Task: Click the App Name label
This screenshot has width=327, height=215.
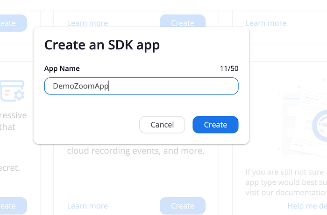Action: (62, 68)
